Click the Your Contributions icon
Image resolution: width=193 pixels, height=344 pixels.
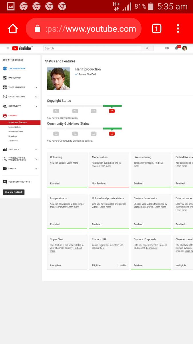5,182
